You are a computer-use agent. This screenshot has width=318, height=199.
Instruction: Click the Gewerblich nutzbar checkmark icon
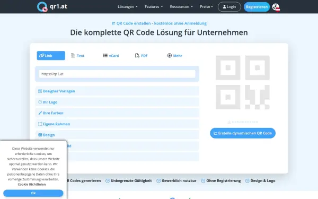(x=158, y=181)
